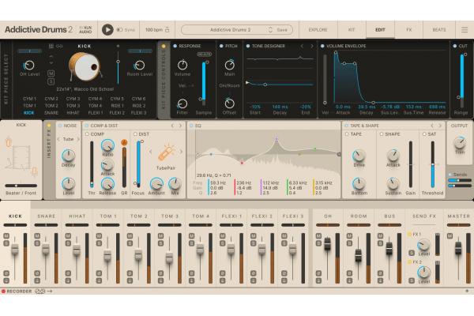The width and height of the screenshot is (474, 316).
Task: Click the Tape Drive knob
Action: click(x=359, y=156)
